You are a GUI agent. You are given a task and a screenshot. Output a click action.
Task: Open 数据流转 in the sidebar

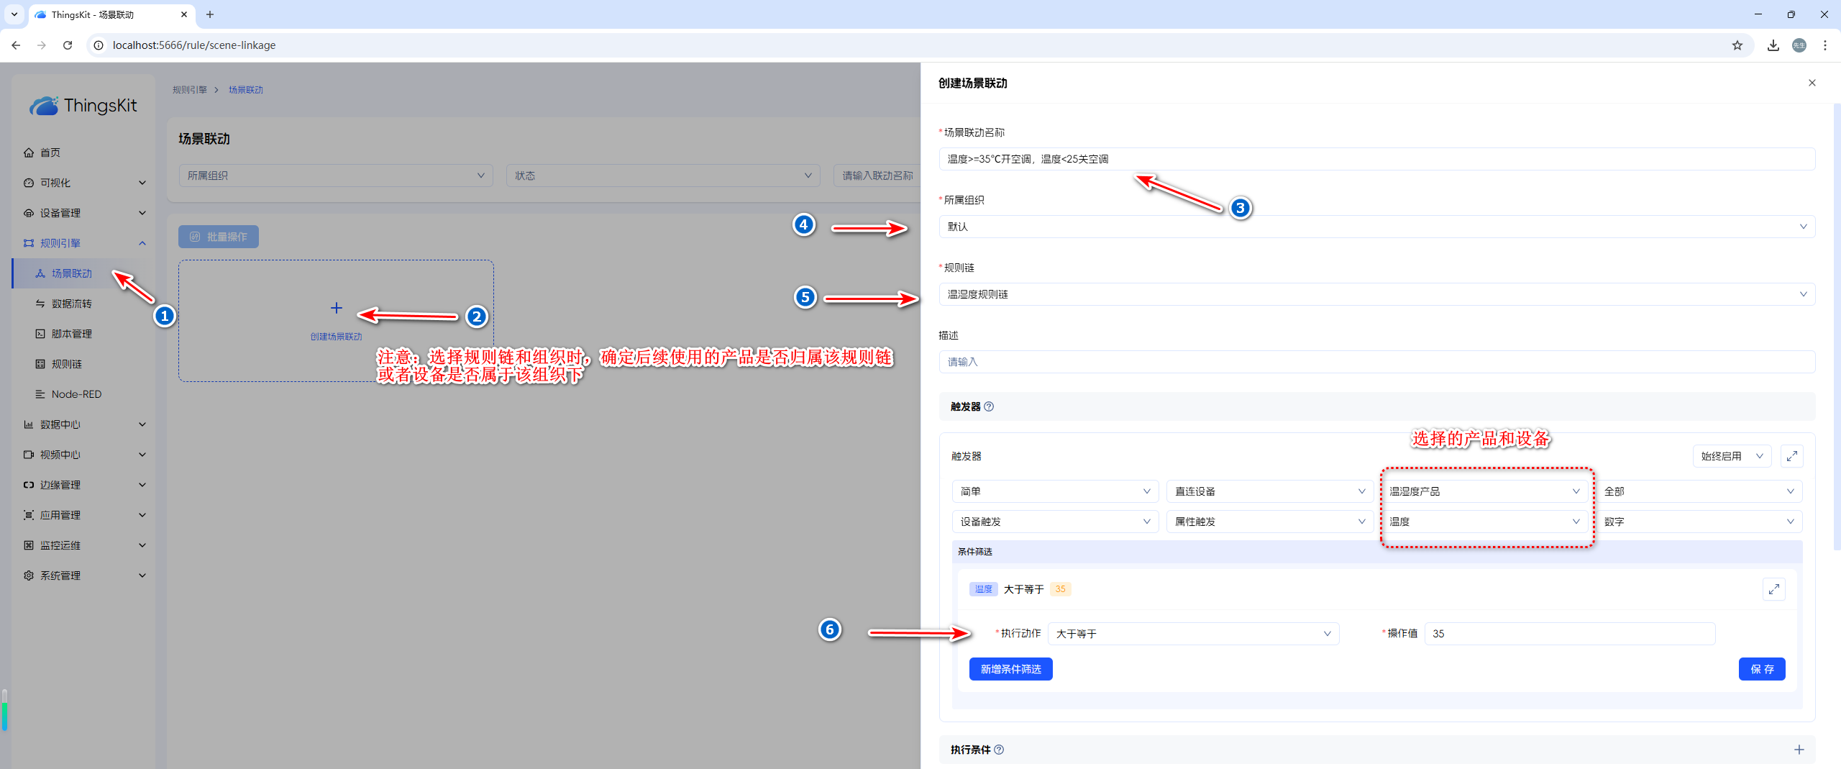click(x=71, y=304)
